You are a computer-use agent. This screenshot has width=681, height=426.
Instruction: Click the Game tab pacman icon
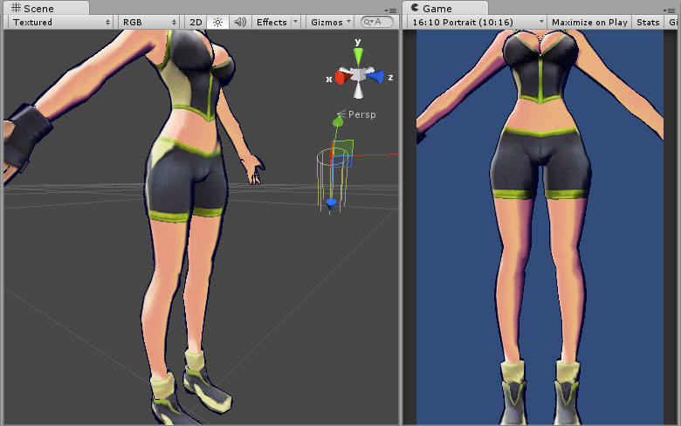415,7
